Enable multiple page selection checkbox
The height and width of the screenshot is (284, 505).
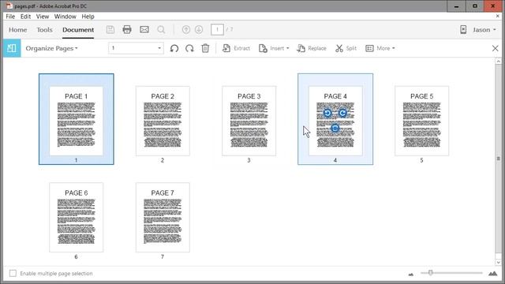pos(13,274)
